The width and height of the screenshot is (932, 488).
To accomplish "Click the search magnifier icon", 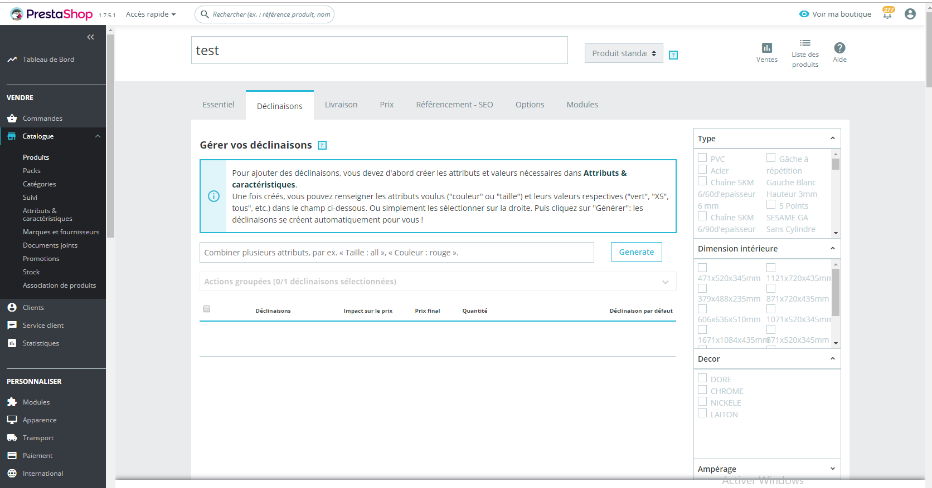I will point(205,14).
